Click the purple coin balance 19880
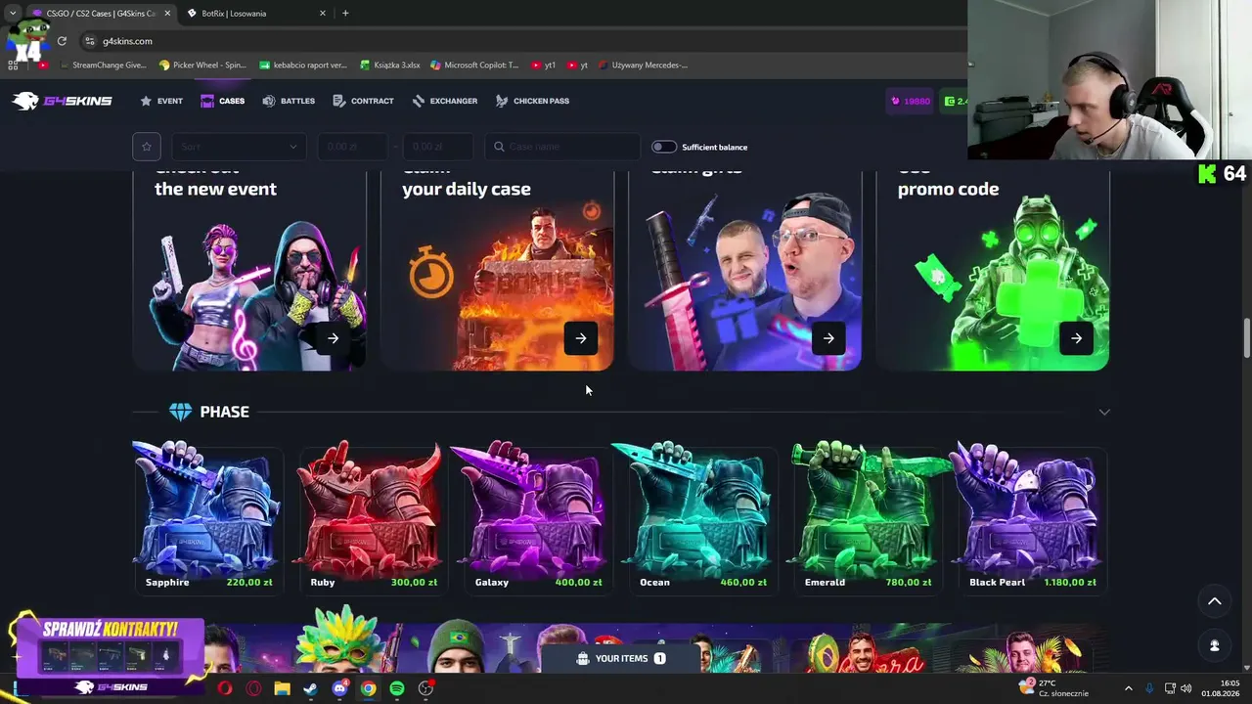This screenshot has height=704, width=1252. [910, 101]
